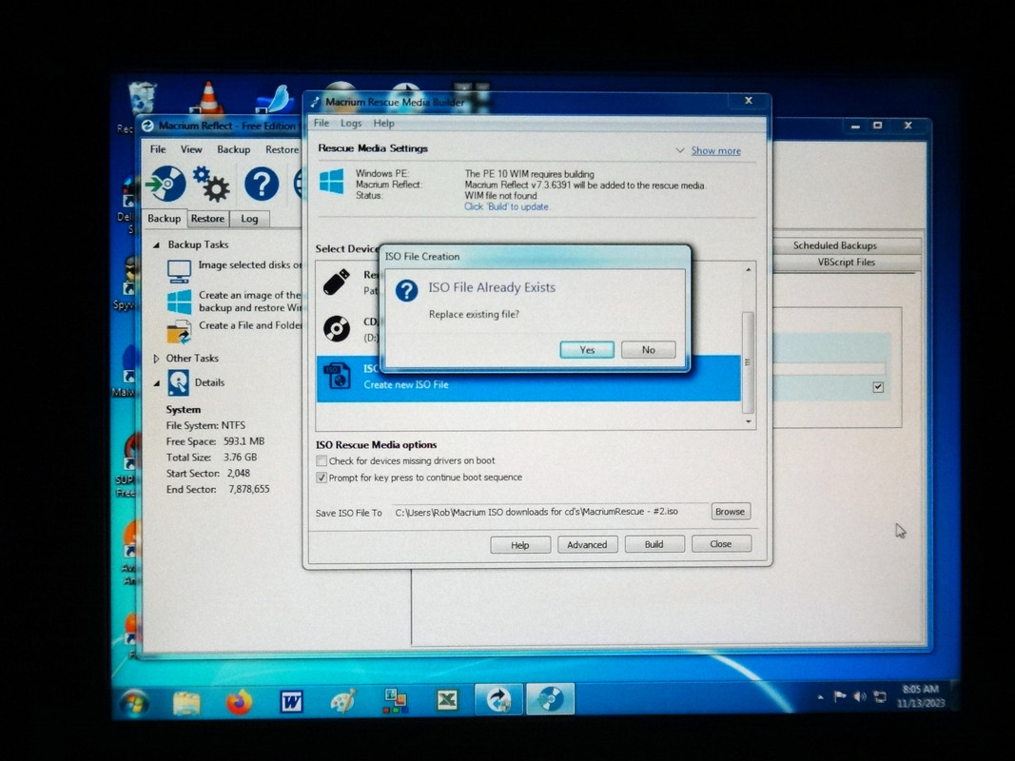Open VBScript Files tab

pyautogui.click(x=846, y=263)
